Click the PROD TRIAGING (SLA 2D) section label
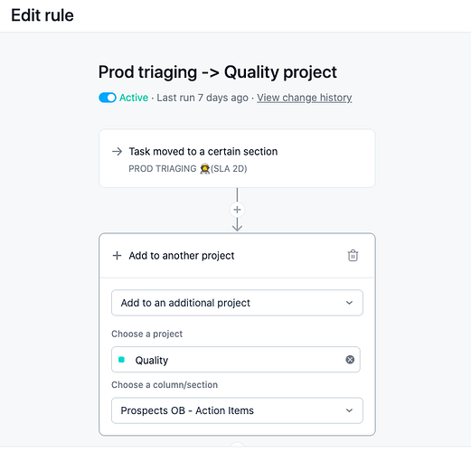Screen dimensions: 471x452 [188, 168]
